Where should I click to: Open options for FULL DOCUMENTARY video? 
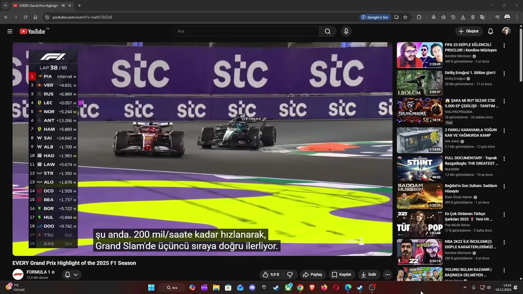tap(504, 158)
